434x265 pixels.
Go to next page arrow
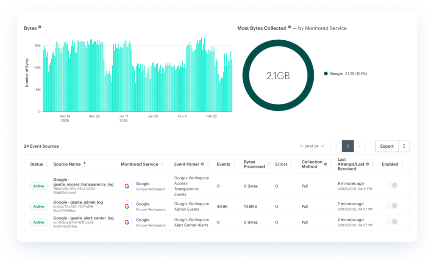point(359,146)
